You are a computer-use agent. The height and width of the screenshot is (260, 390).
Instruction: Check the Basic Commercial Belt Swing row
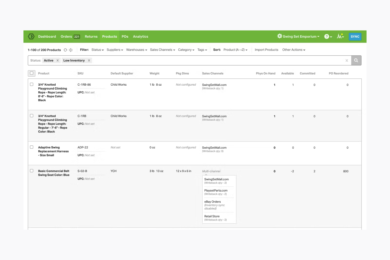click(x=32, y=171)
